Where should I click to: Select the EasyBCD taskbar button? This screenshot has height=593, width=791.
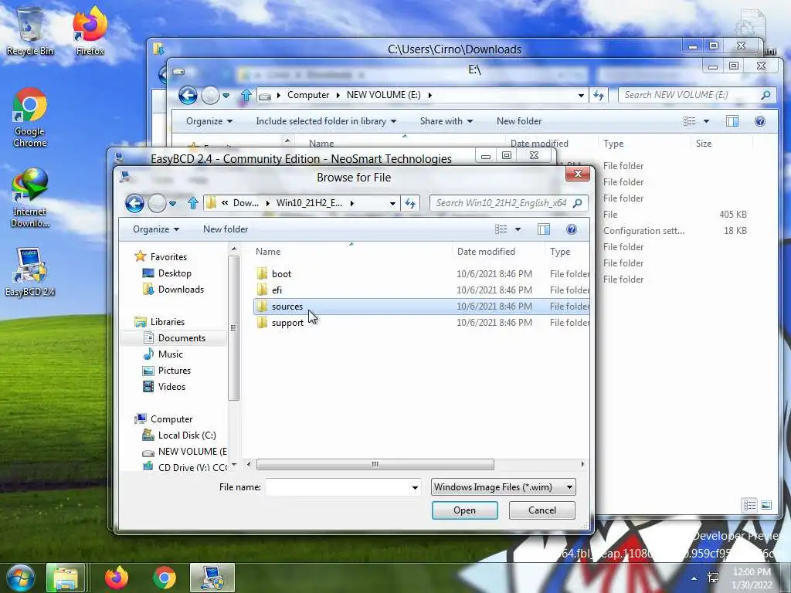pyautogui.click(x=212, y=578)
